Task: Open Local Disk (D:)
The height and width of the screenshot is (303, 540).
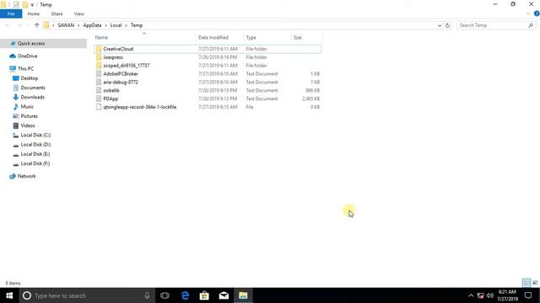Action: [x=35, y=145]
